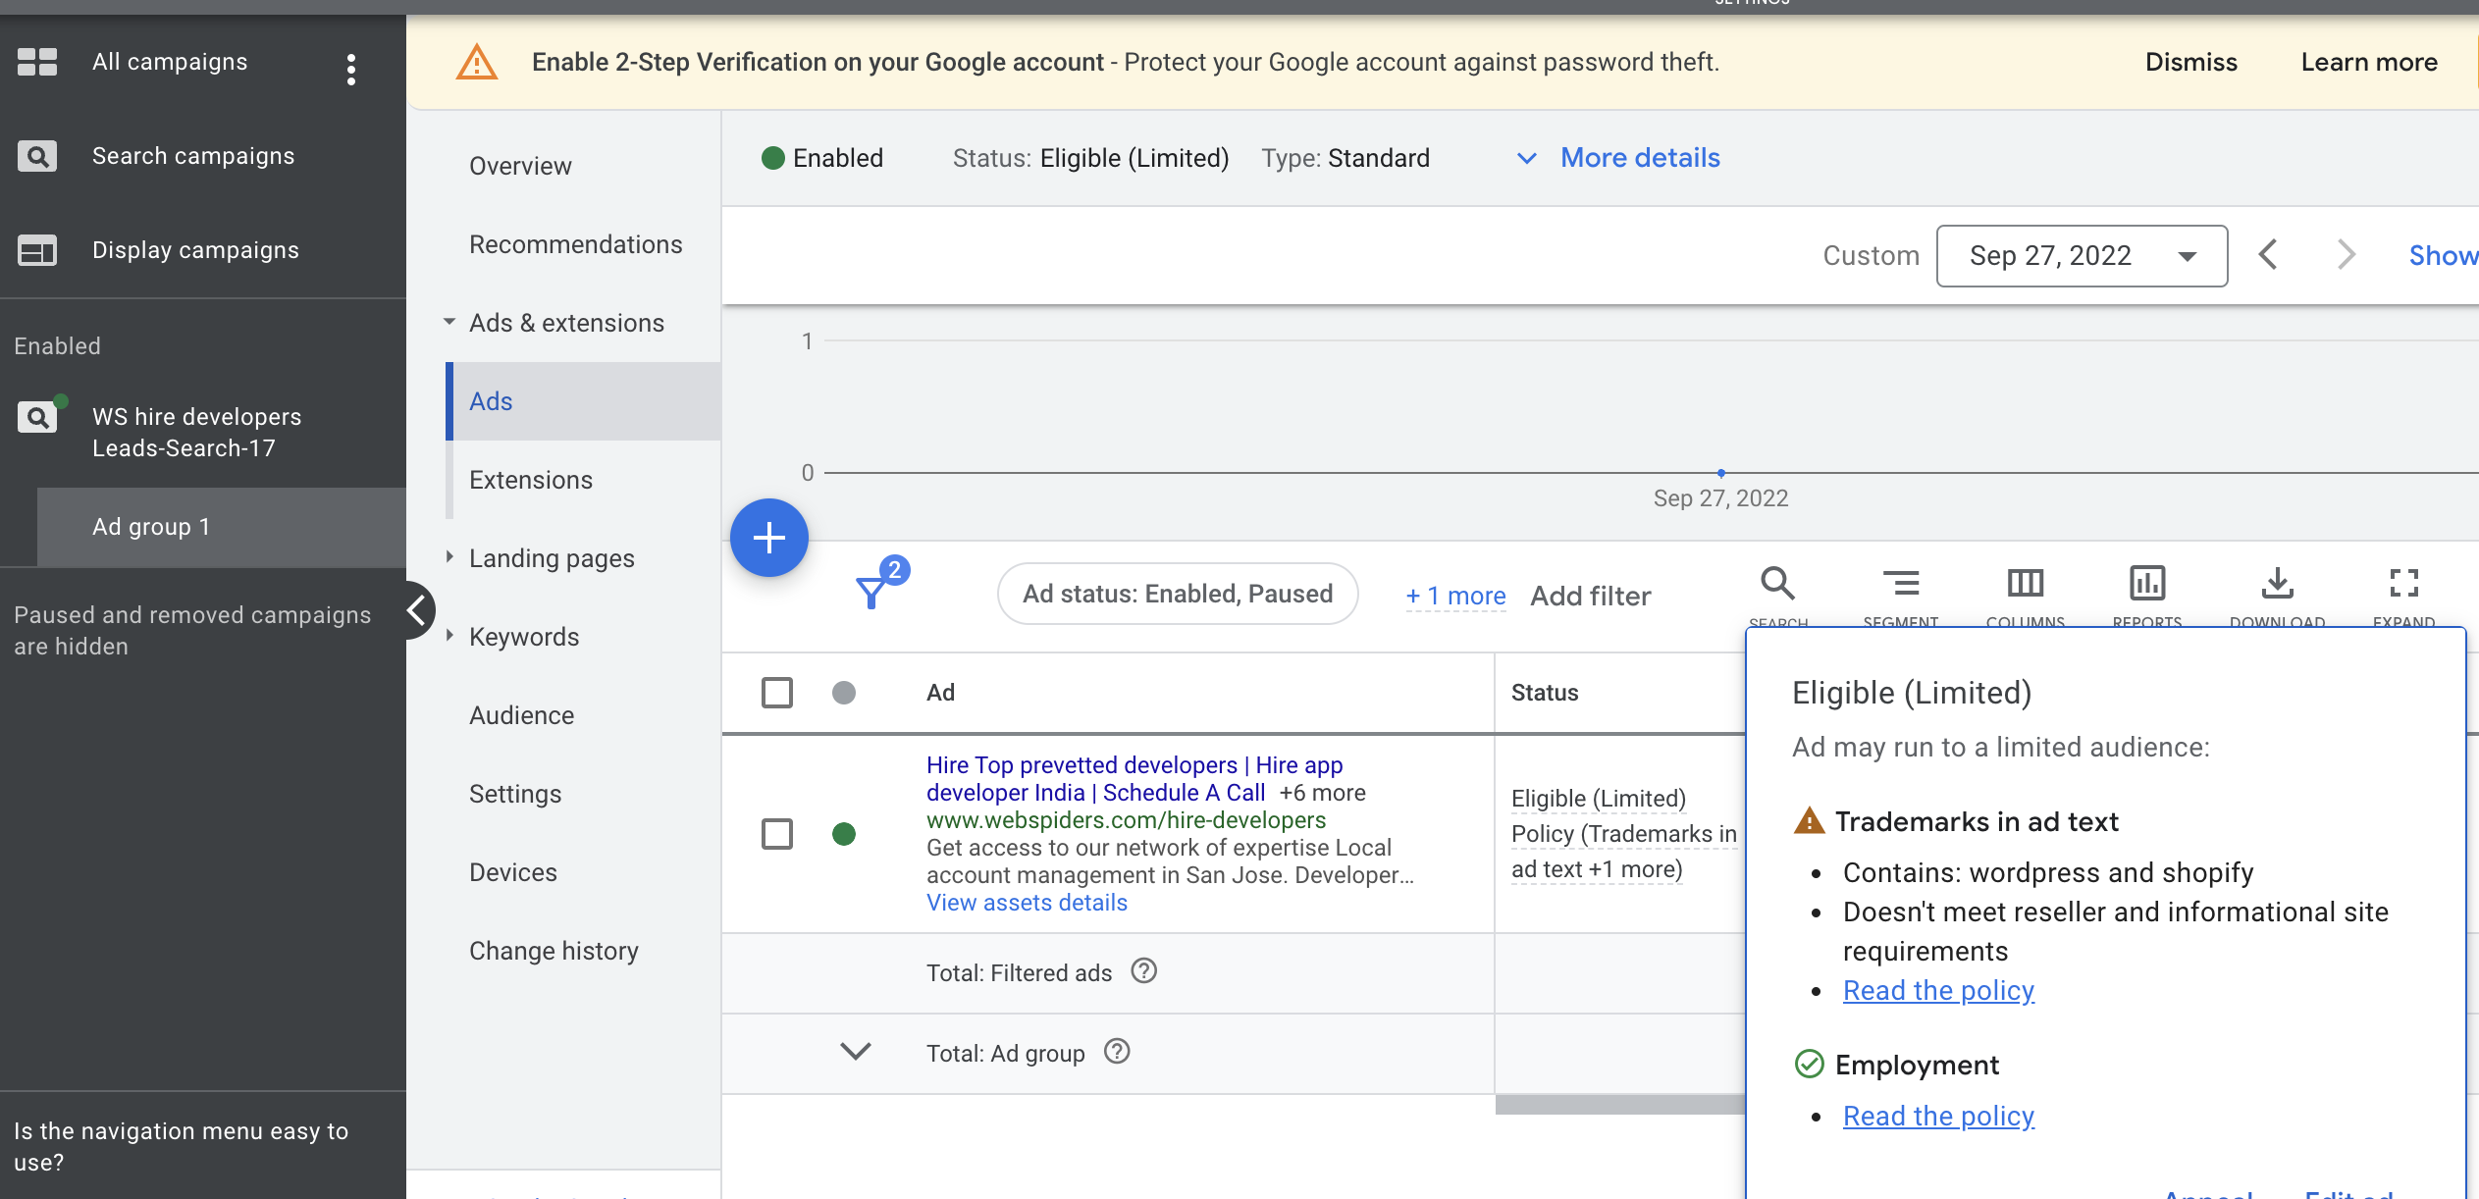The image size is (2479, 1199).
Task: Open the Columns toolbar icon
Action: (2025, 585)
